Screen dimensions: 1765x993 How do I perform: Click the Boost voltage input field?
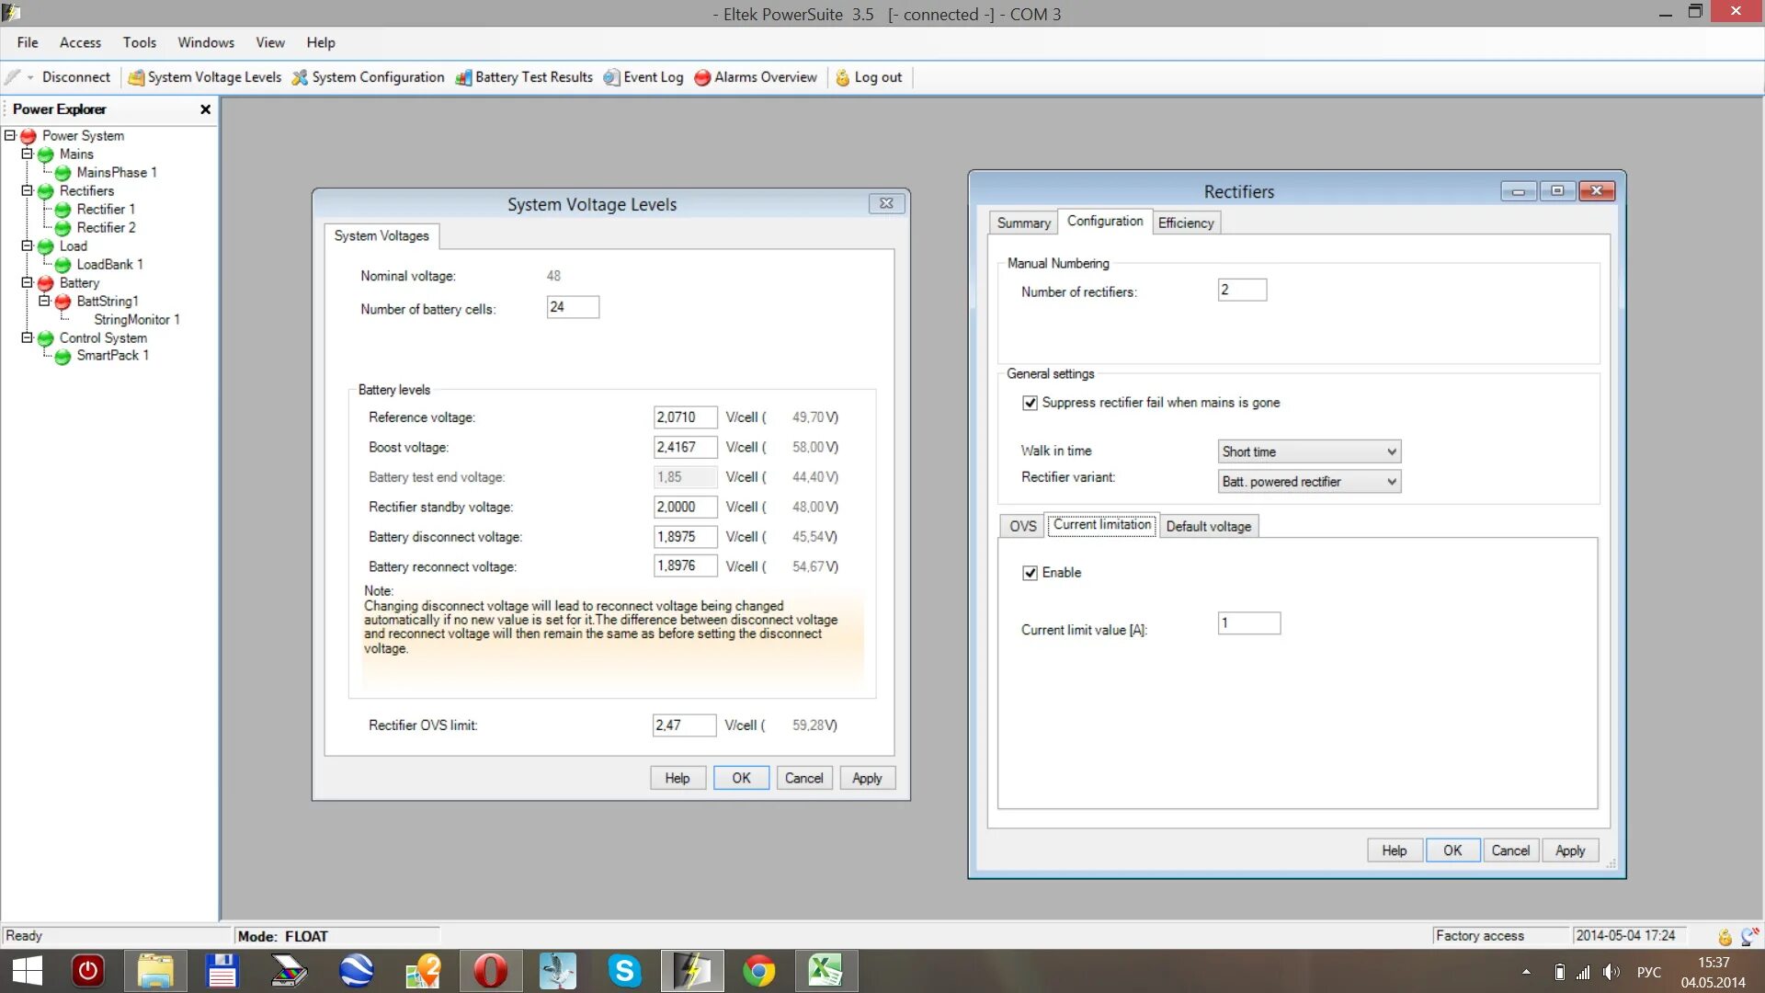[685, 448]
